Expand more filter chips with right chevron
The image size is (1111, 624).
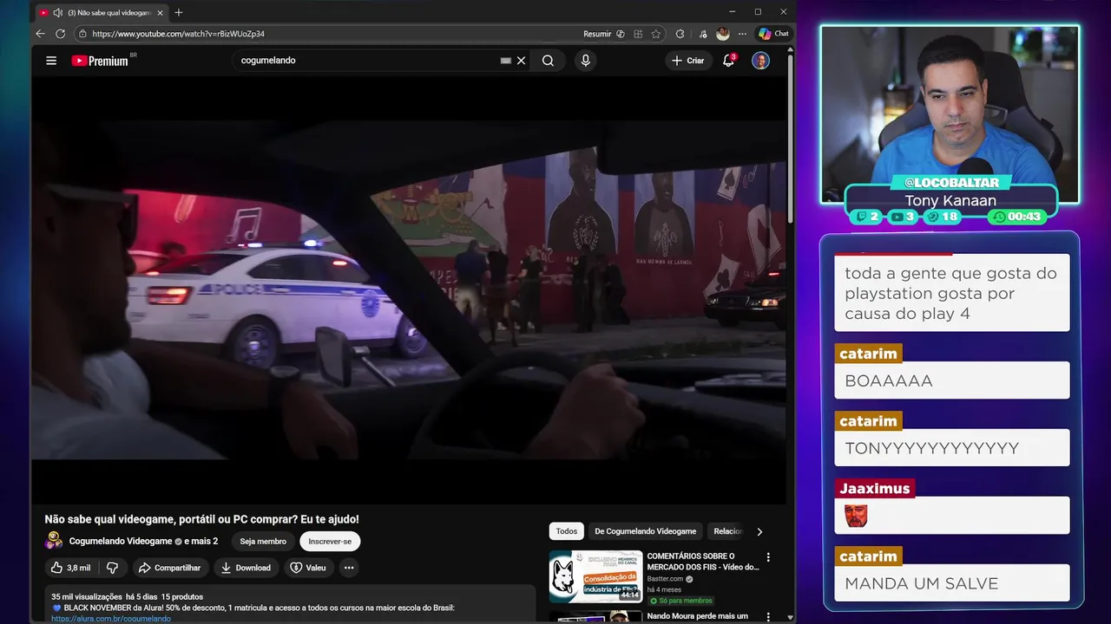(759, 531)
